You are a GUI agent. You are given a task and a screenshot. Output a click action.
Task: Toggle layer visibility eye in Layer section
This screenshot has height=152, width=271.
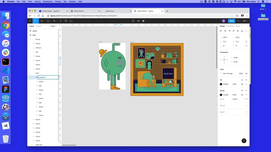click(x=246, y=73)
